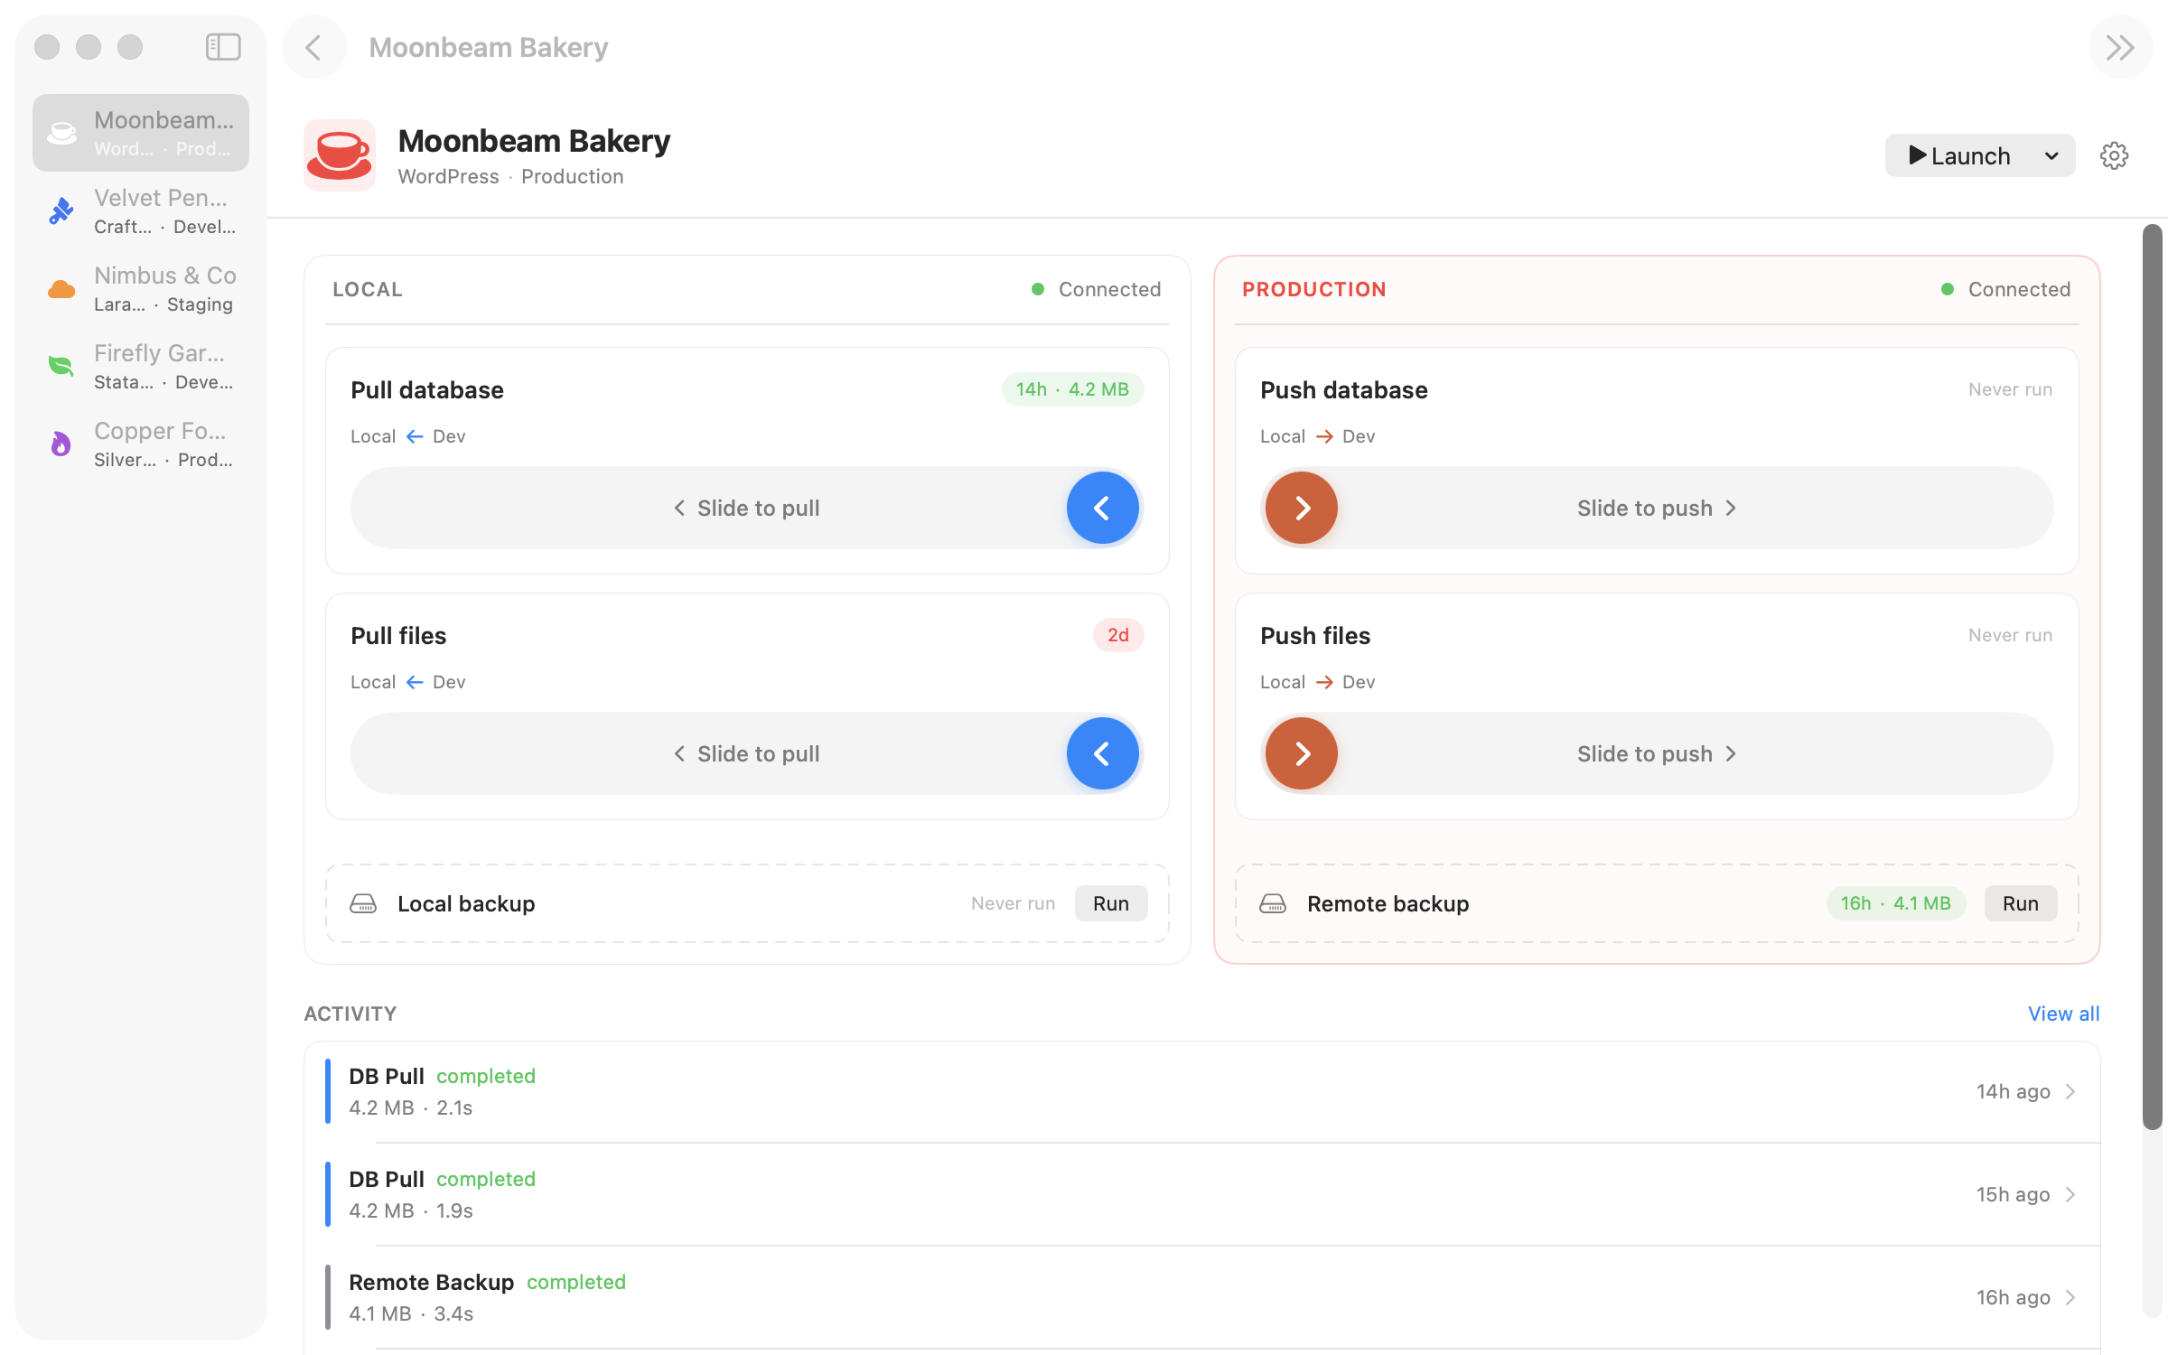Select Moonbeam project in the sidebar

point(141,133)
